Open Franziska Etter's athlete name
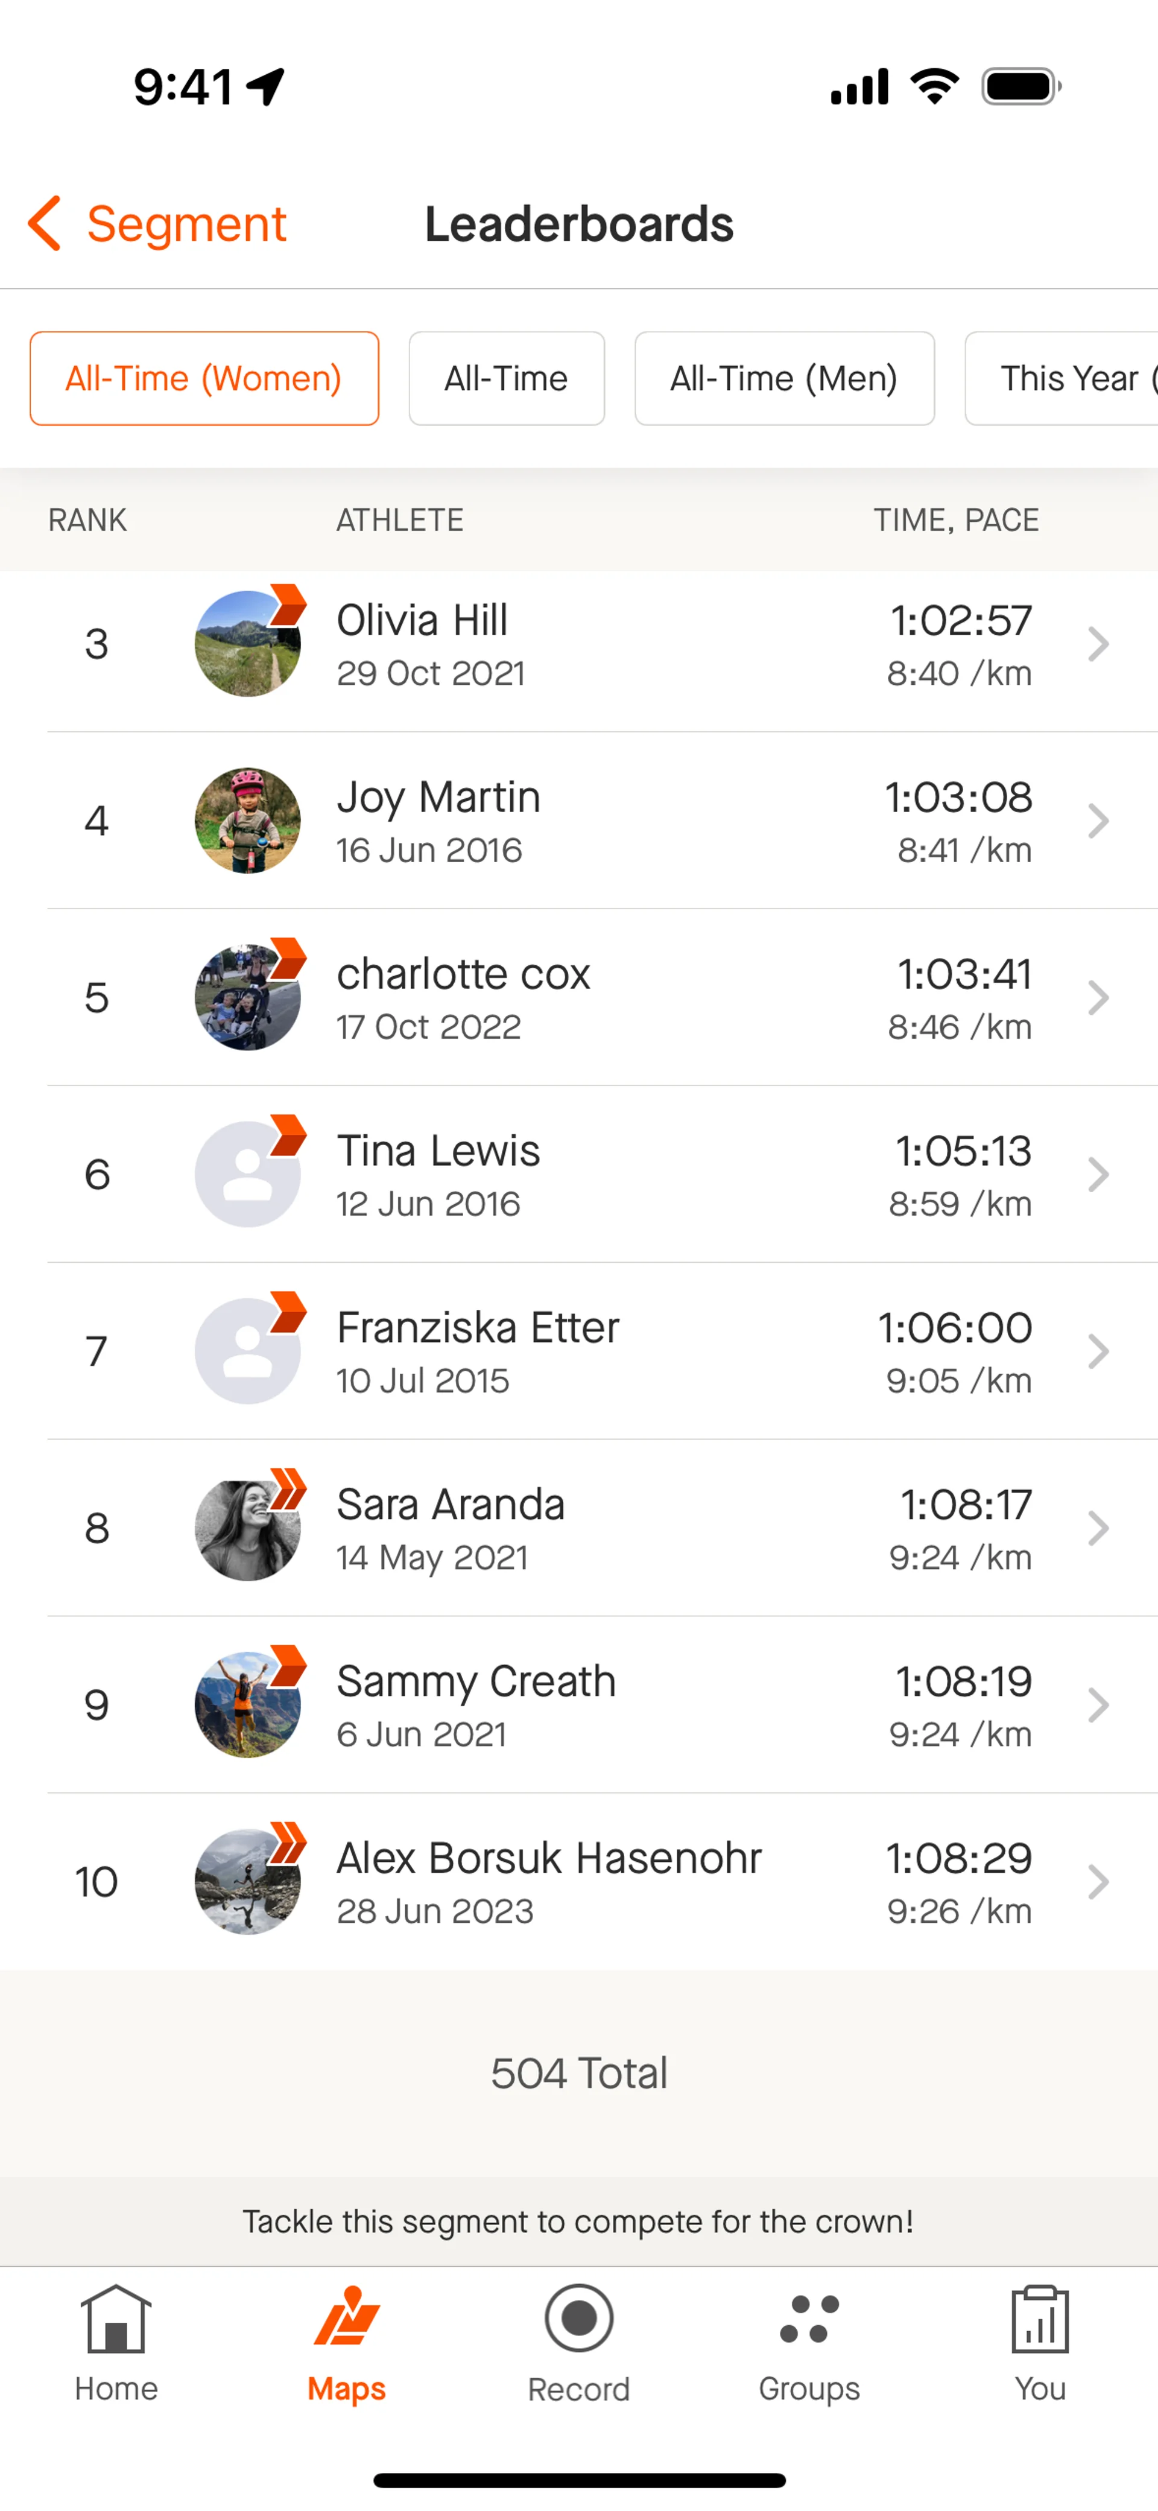Image resolution: width=1158 pixels, height=2511 pixels. (x=478, y=1328)
